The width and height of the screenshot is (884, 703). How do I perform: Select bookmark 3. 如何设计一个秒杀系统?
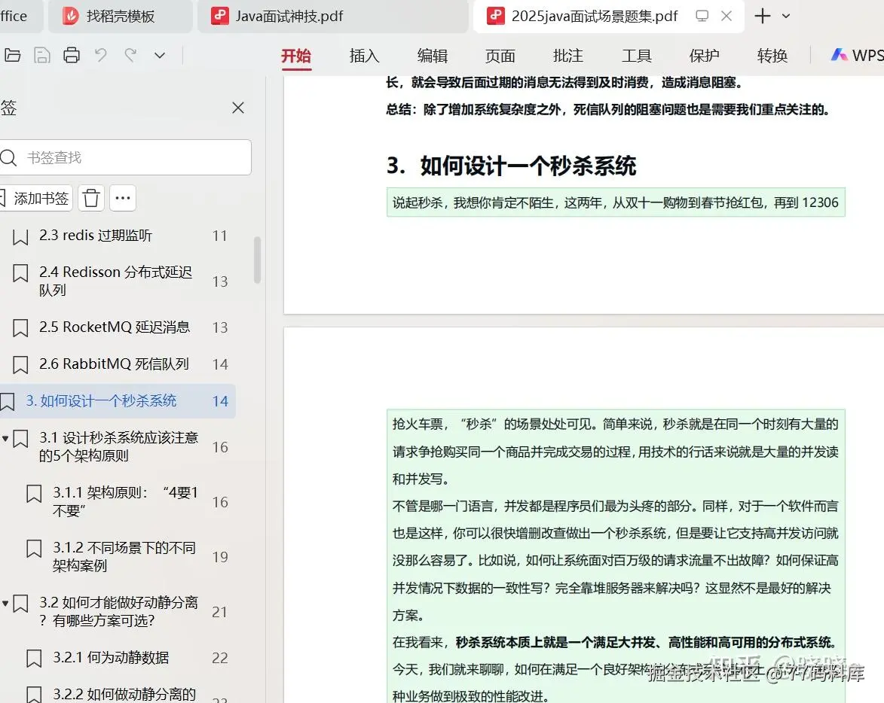(118, 400)
